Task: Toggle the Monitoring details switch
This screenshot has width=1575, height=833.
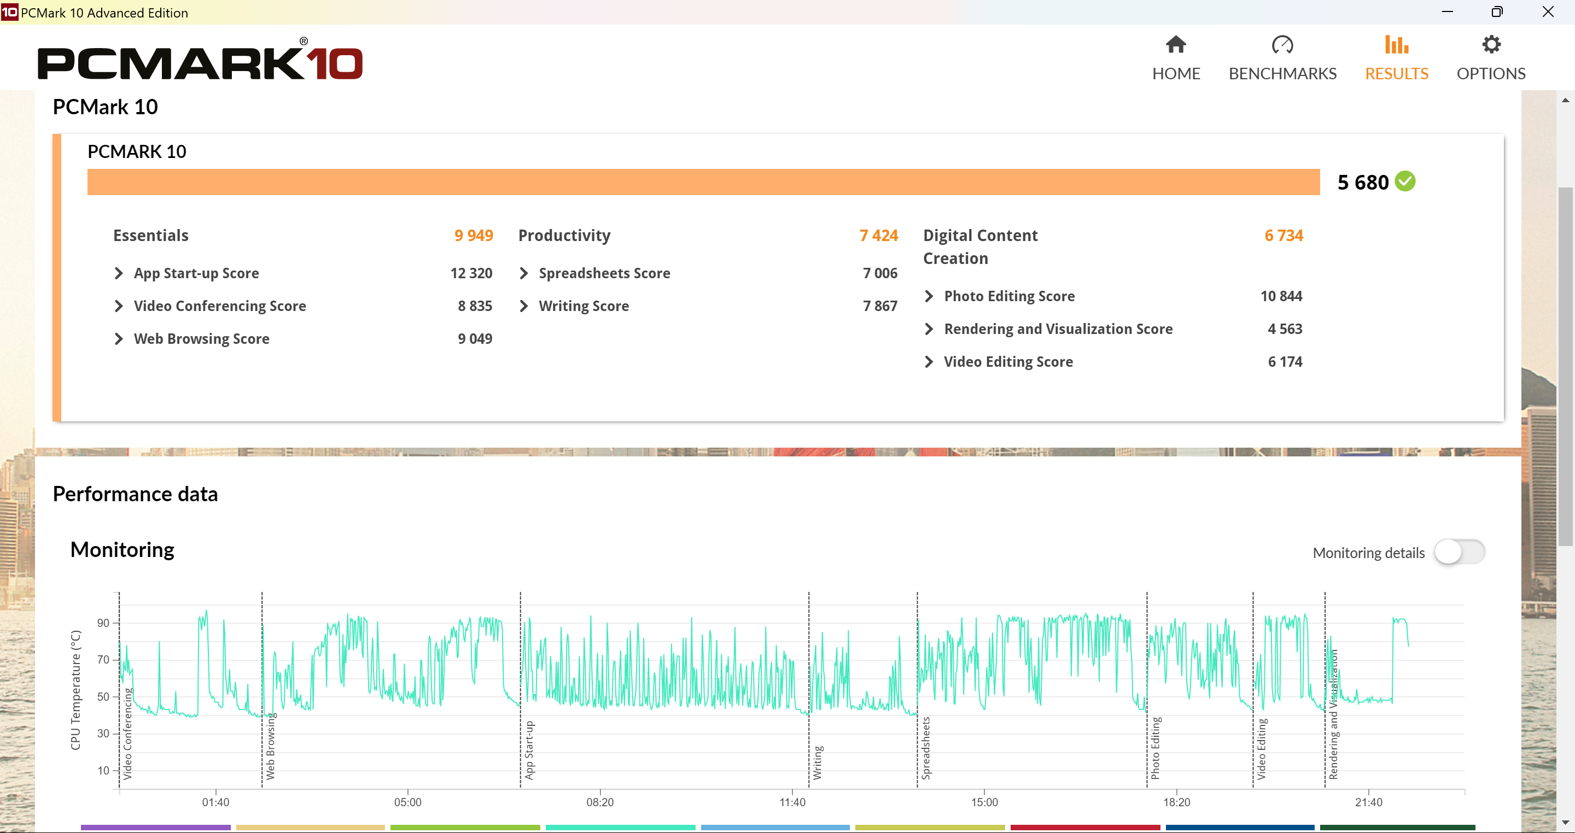Action: (1459, 552)
